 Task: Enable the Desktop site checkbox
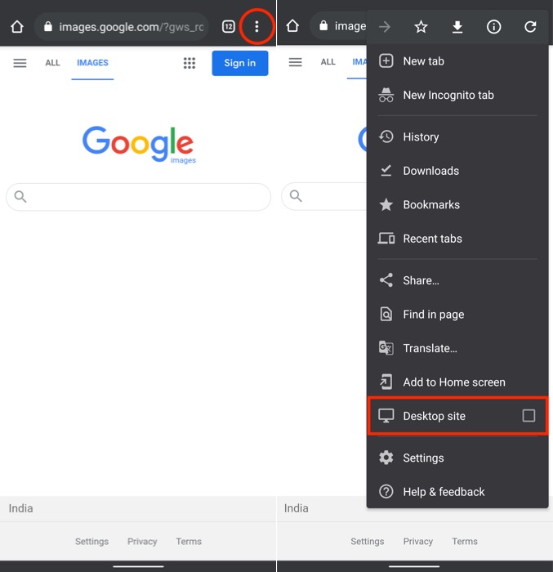528,415
